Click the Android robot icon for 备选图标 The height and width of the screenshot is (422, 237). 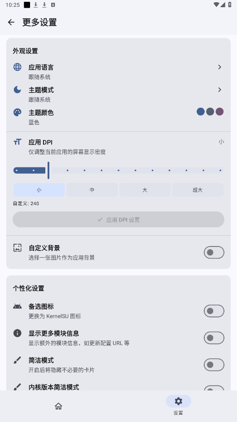point(17,306)
